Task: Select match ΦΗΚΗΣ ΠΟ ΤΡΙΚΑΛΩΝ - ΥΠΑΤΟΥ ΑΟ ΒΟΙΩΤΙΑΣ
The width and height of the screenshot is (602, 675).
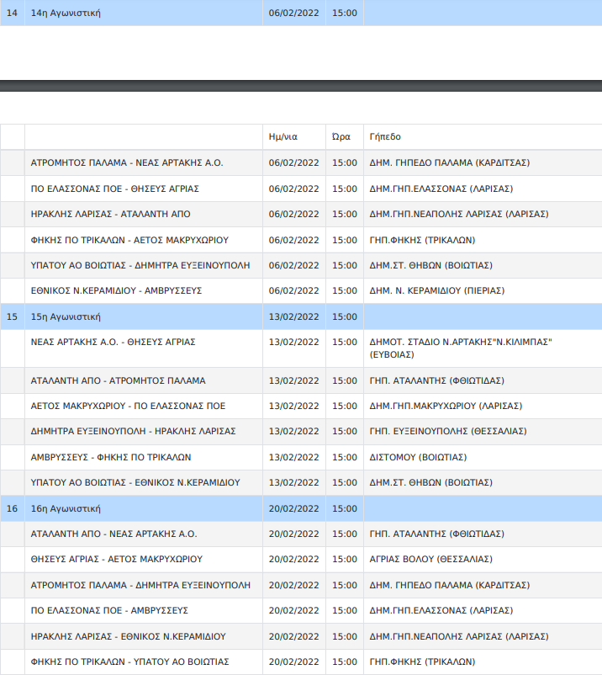Action: click(129, 662)
